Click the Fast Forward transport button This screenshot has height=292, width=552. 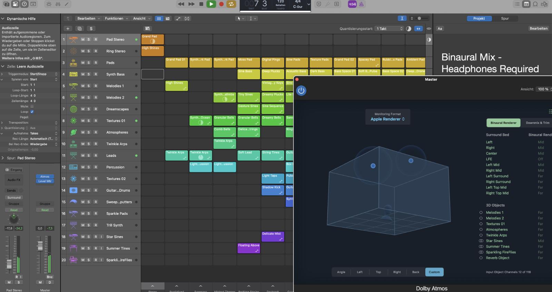coord(191,4)
